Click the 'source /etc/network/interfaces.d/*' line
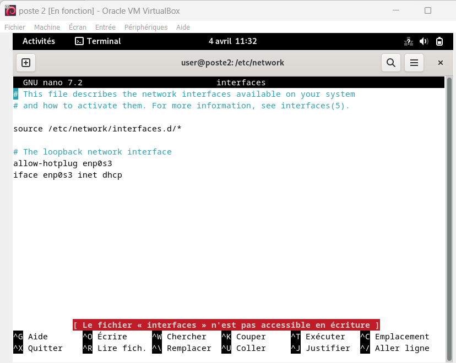 (97, 129)
